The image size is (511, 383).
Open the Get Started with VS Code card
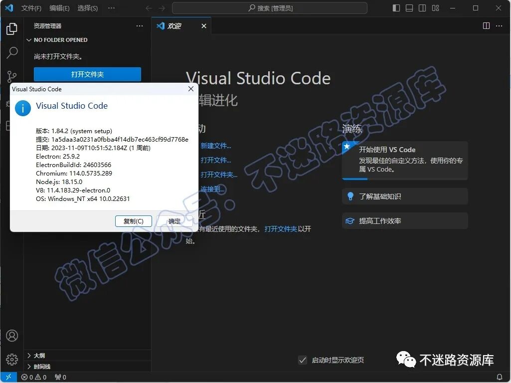tap(405, 161)
